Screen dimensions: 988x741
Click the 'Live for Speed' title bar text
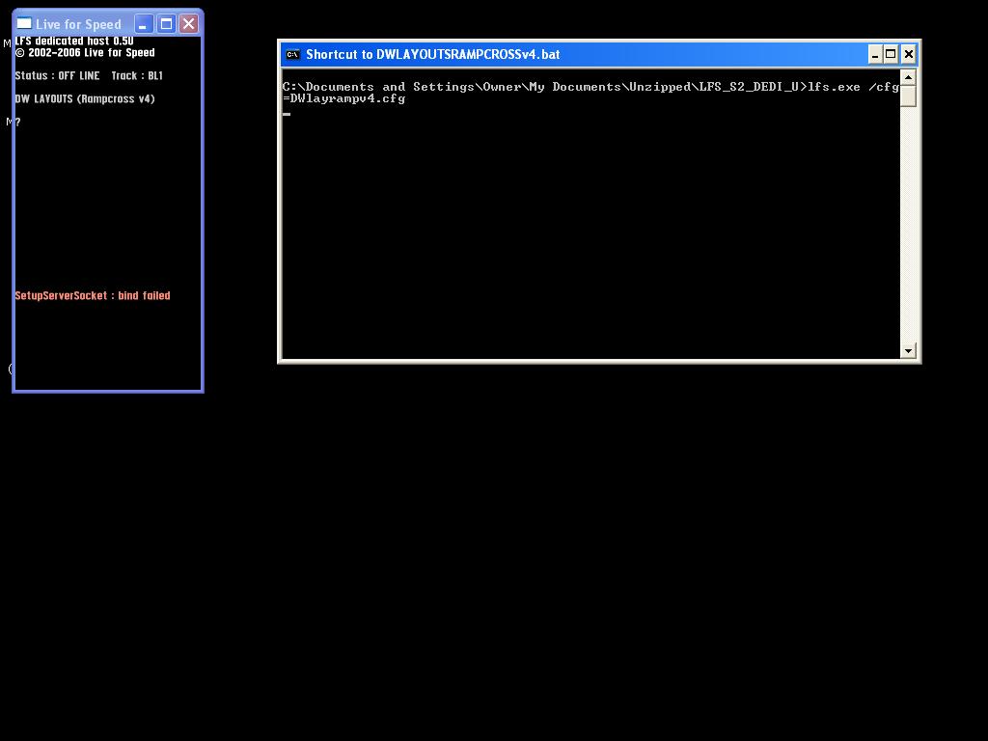coord(78,24)
